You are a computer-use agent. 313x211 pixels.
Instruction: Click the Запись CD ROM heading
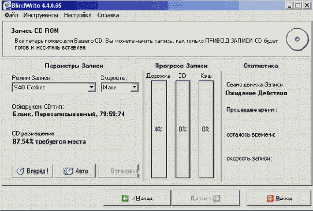pos(35,31)
